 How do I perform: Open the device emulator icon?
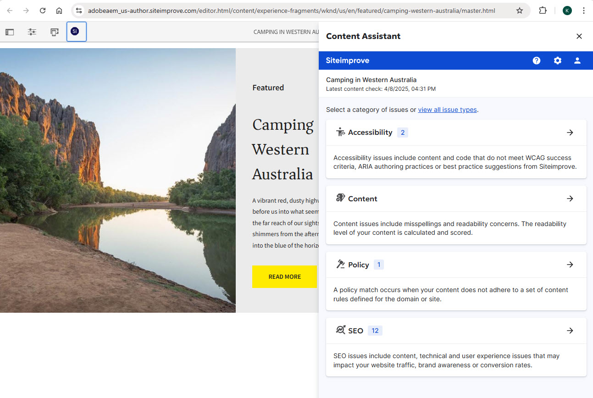click(x=55, y=31)
